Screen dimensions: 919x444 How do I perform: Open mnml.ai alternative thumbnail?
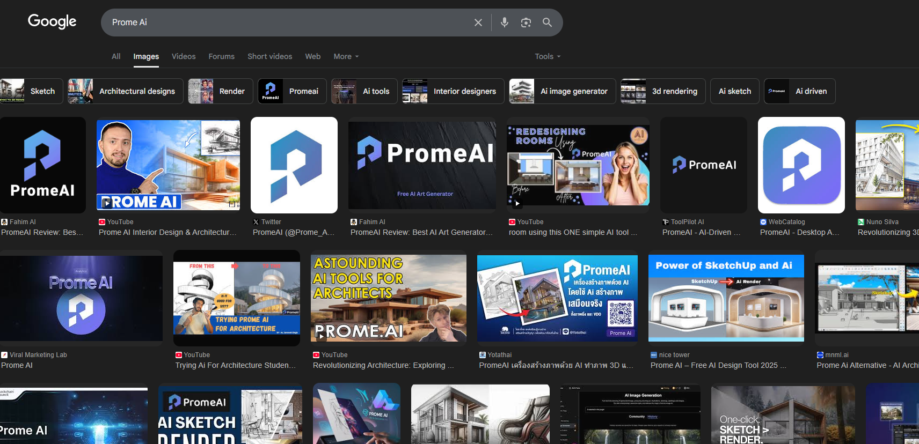[867, 298]
